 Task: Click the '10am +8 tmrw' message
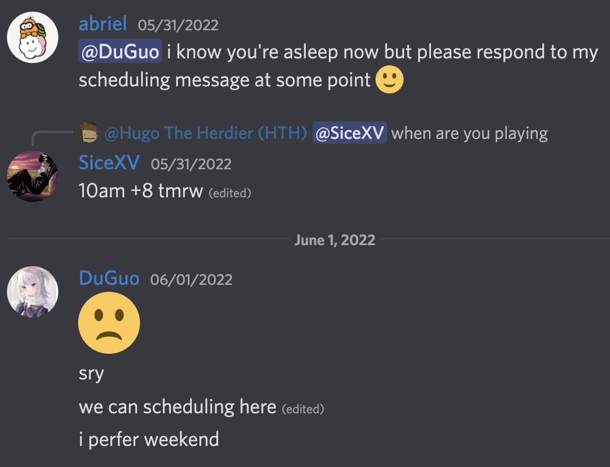click(x=141, y=191)
